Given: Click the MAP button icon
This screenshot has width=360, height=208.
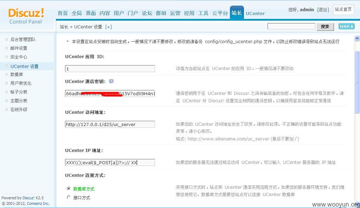Looking at the screenshot, I should click(x=346, y=27).
